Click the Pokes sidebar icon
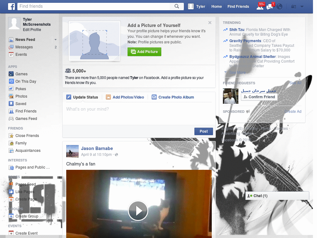 (11, 89)
